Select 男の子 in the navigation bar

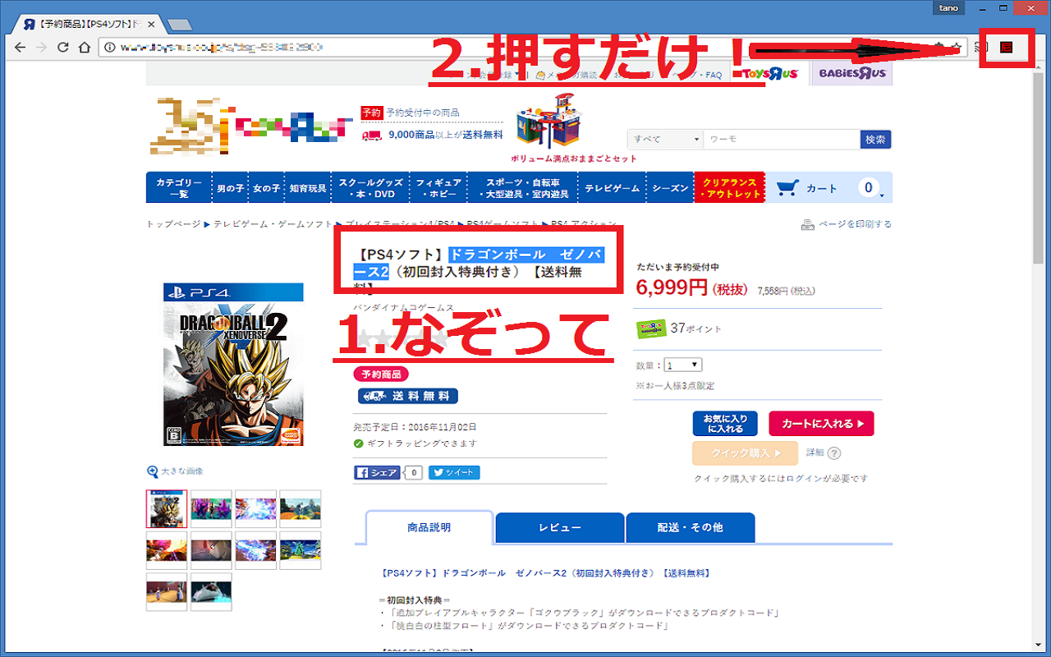230,188
